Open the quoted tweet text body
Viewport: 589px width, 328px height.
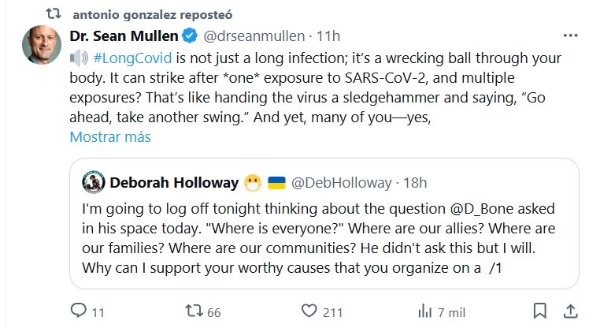(x=315, y=238)
